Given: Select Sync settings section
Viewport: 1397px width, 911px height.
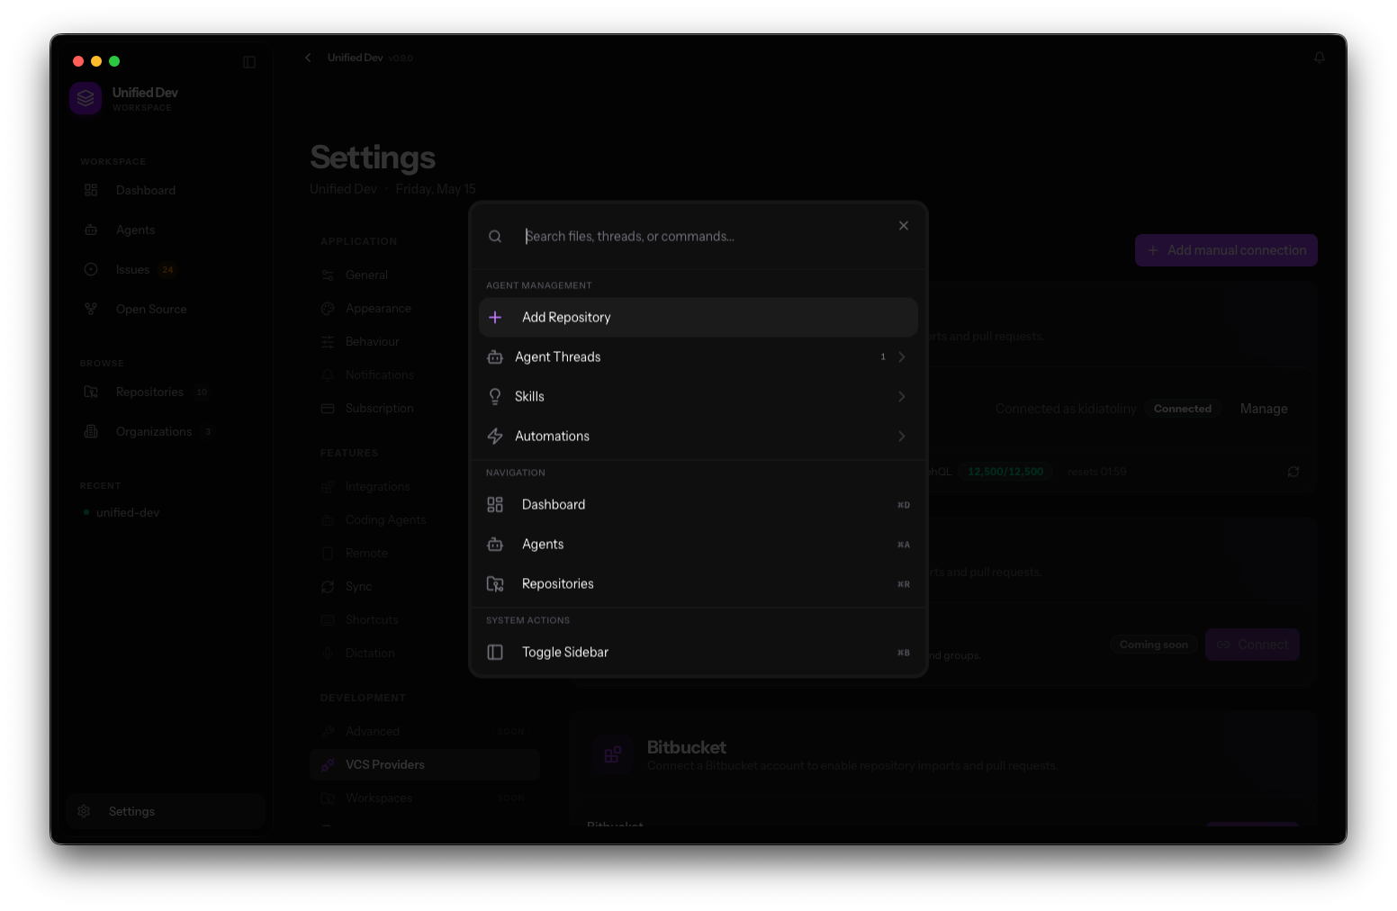Looking at the screenshot, I should click(425, 587).
